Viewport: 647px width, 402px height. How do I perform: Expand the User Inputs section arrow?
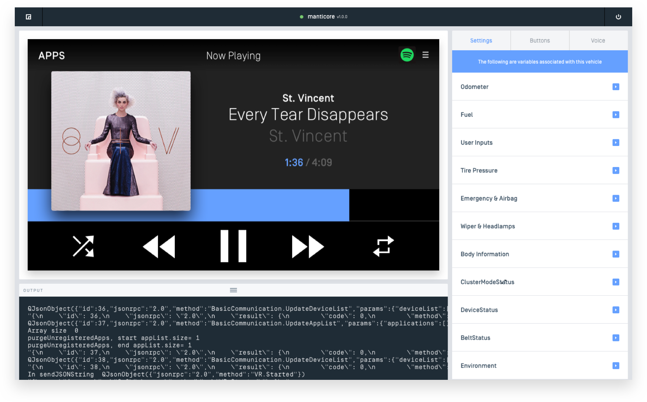pos(616,143)
